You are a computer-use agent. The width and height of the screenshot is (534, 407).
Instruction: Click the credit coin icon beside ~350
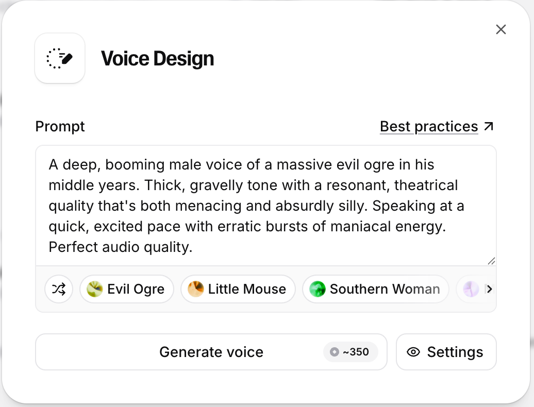tap(334, 352)
